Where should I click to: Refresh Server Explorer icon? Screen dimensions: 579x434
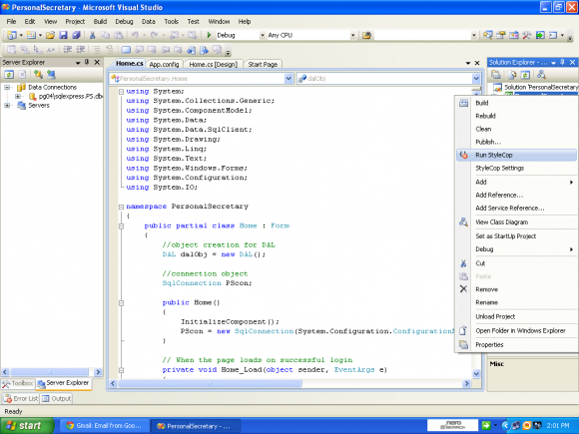pos(9,75)
